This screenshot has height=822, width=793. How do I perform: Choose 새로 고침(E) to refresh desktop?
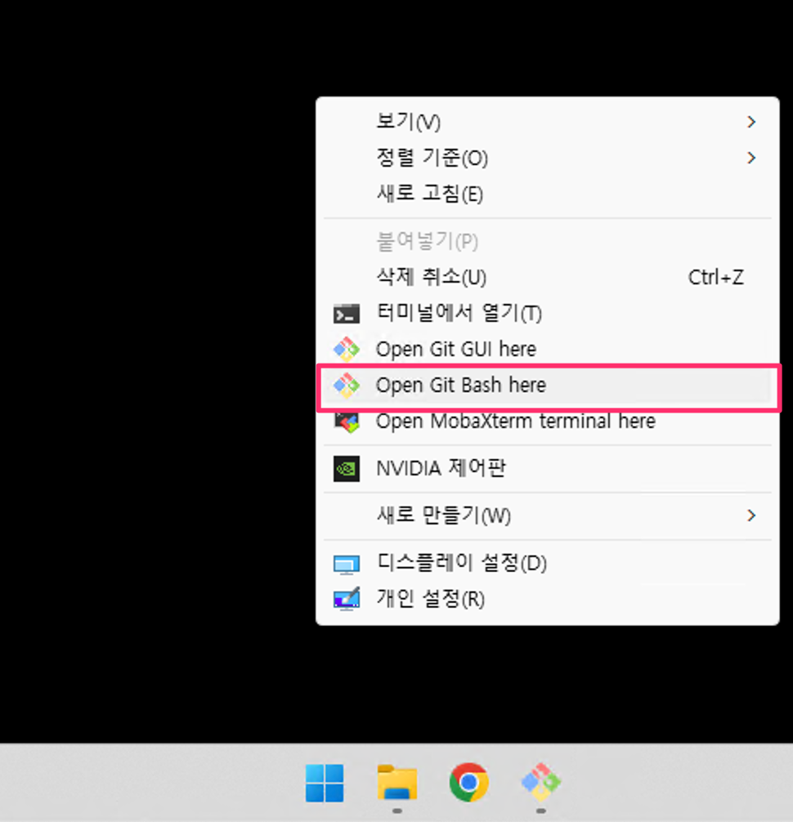[548, 194]
